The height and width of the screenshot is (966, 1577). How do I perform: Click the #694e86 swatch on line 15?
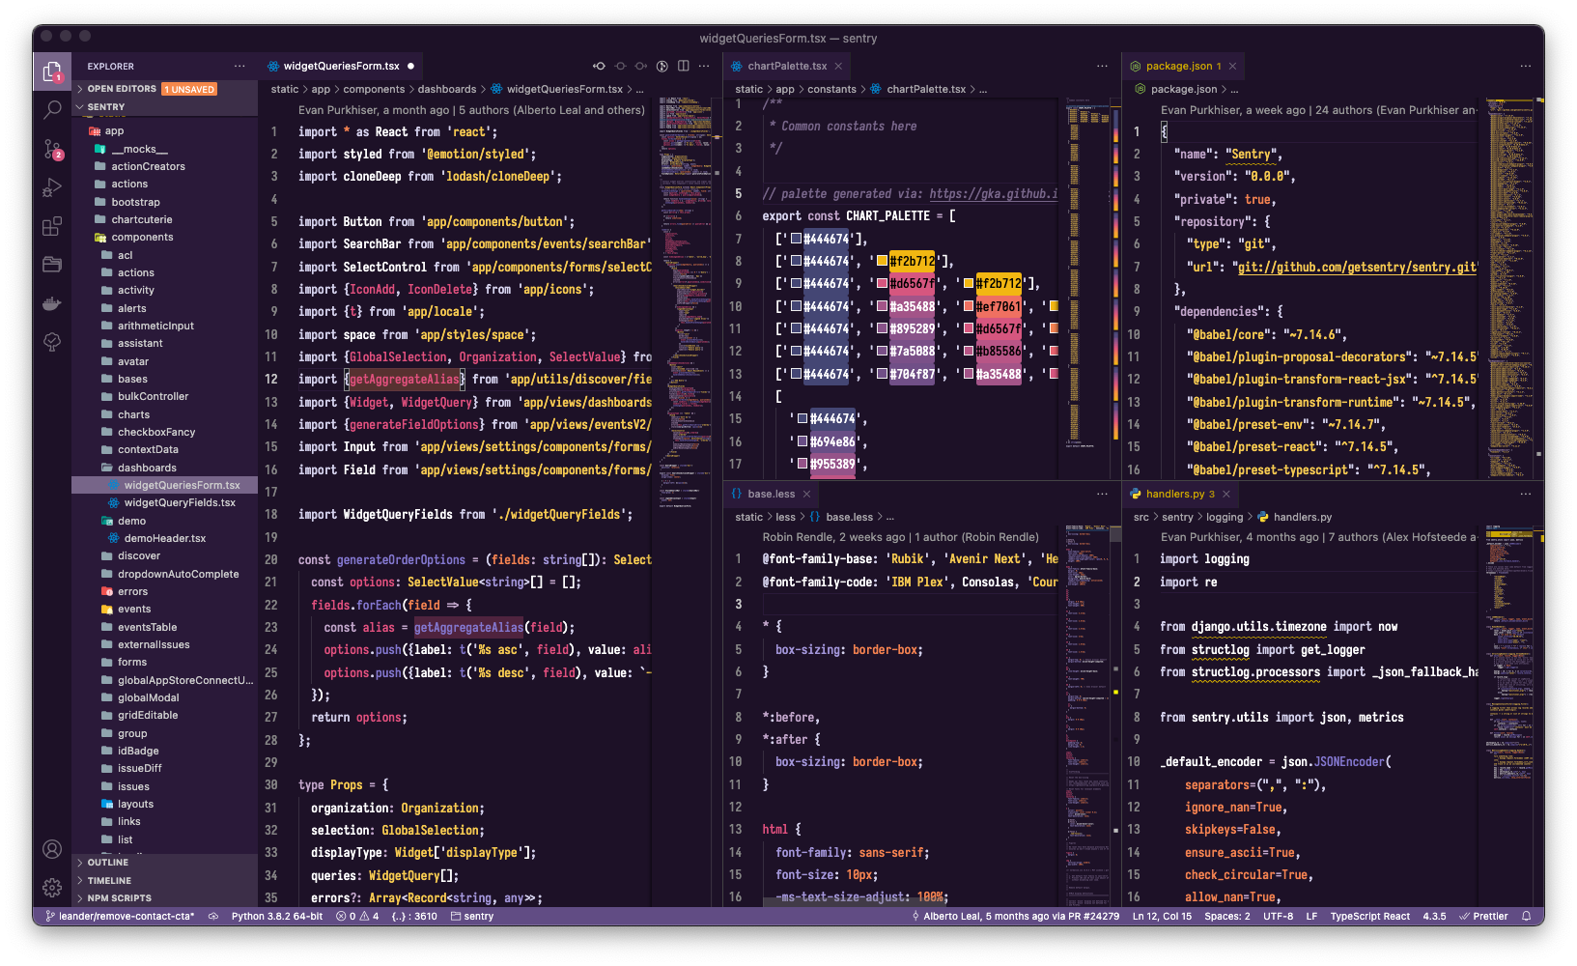(x=802, y=441)
